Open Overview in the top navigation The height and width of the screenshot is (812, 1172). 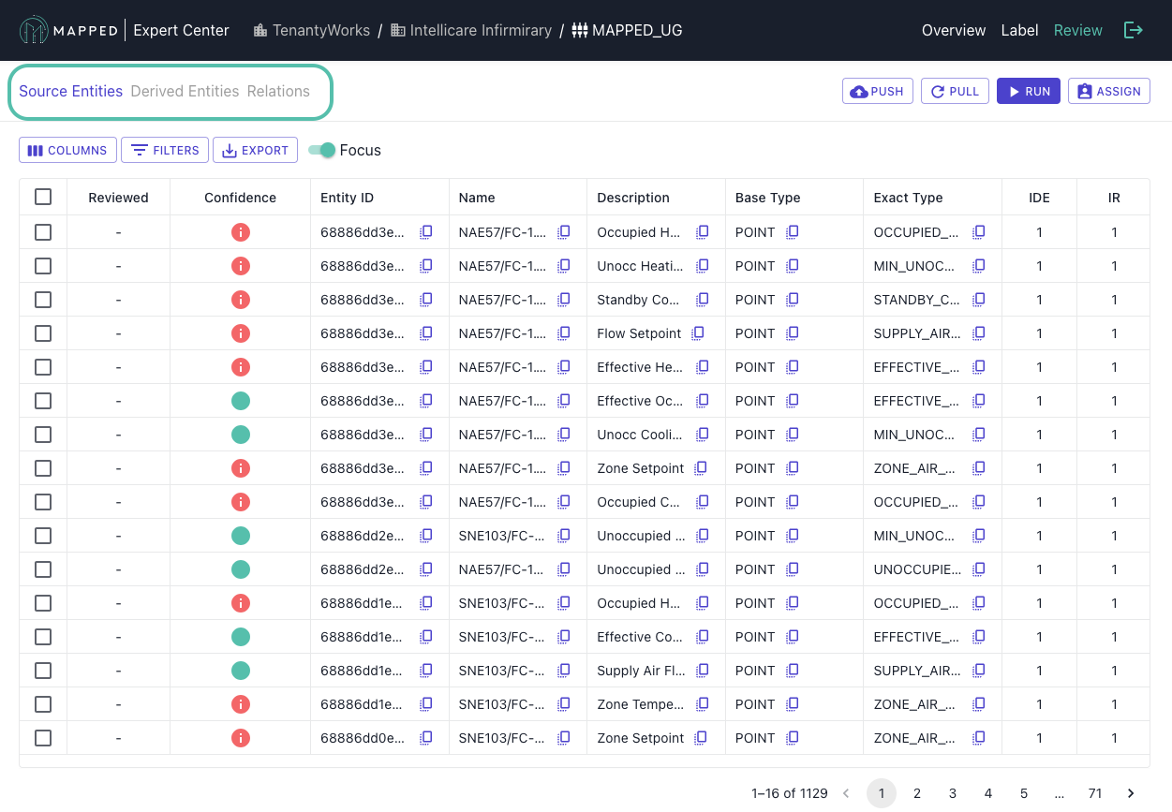coord(954,30)
